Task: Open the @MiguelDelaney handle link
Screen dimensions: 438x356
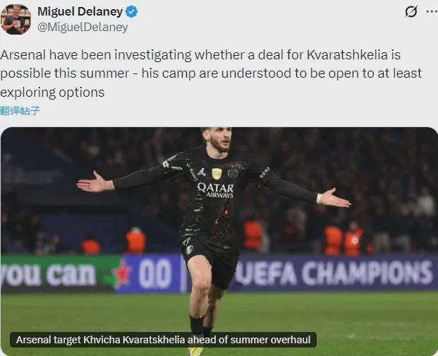Action: (x=83, y=28)
